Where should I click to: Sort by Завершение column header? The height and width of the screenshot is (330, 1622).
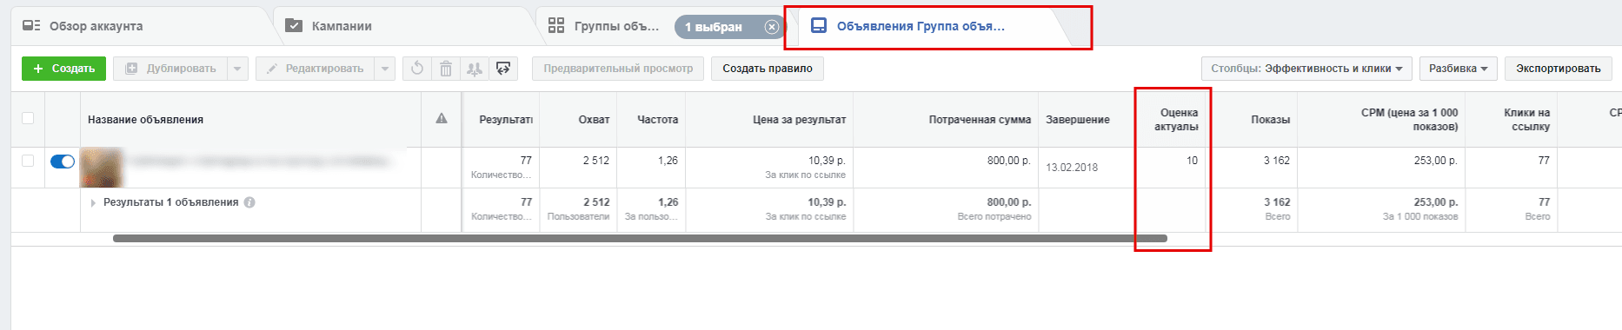[1078, 120]
